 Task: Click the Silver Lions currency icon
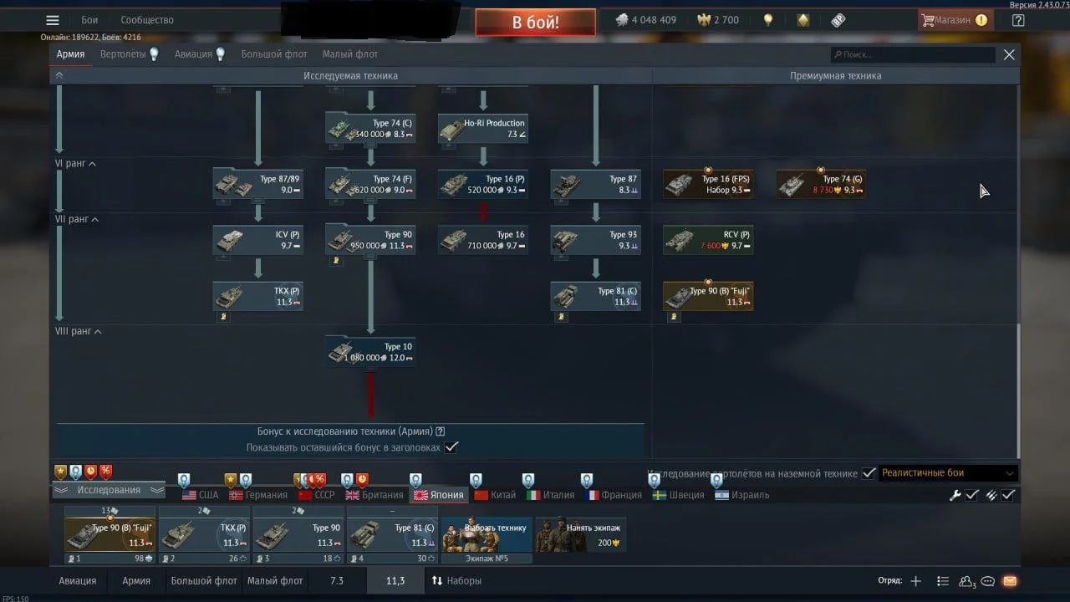tap(622, 20)
